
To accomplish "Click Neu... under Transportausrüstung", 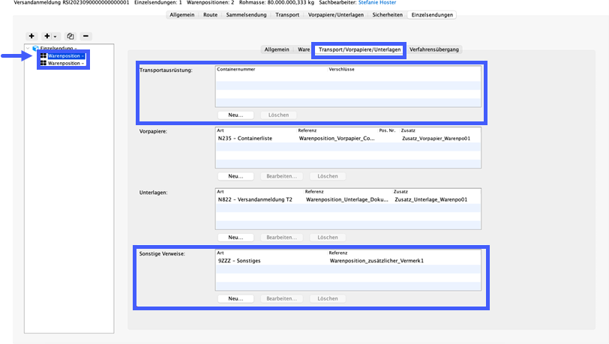I will pos(235,115).
